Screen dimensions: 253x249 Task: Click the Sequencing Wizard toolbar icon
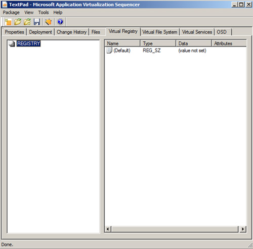coord(48,22)
